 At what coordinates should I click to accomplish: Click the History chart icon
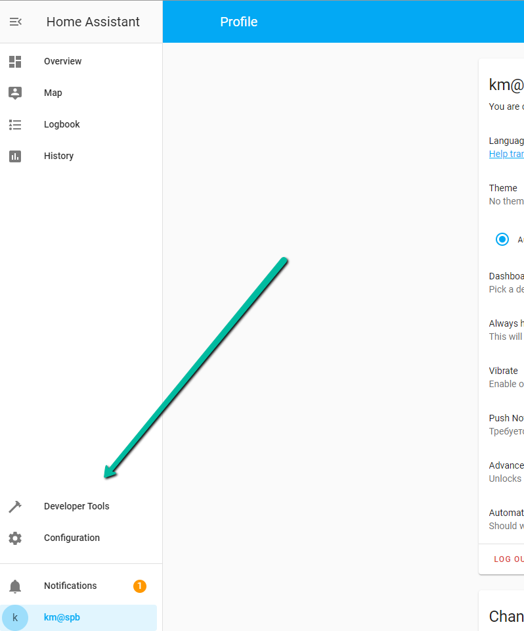click(x=15, y=156)
